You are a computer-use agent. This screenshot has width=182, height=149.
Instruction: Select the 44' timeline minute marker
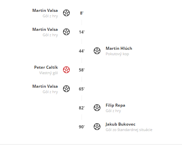point(82,51)
